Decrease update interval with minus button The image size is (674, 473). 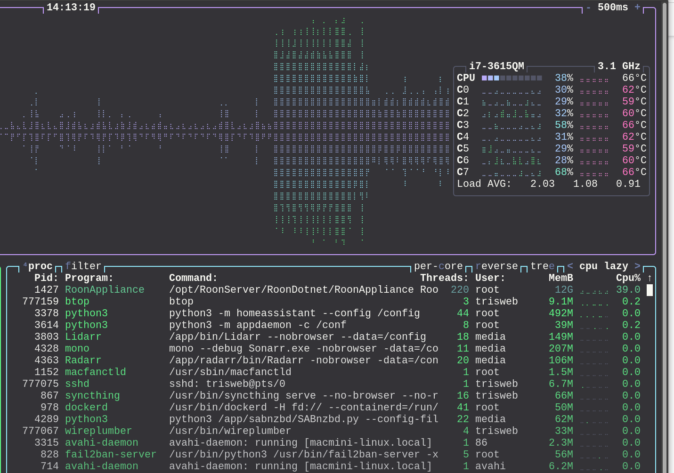(x=588, y=8)
